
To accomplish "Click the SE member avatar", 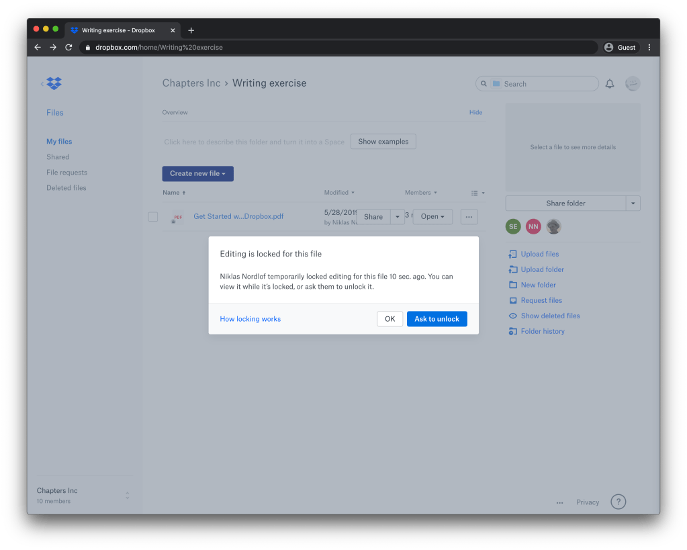I will tap(513, 227).
